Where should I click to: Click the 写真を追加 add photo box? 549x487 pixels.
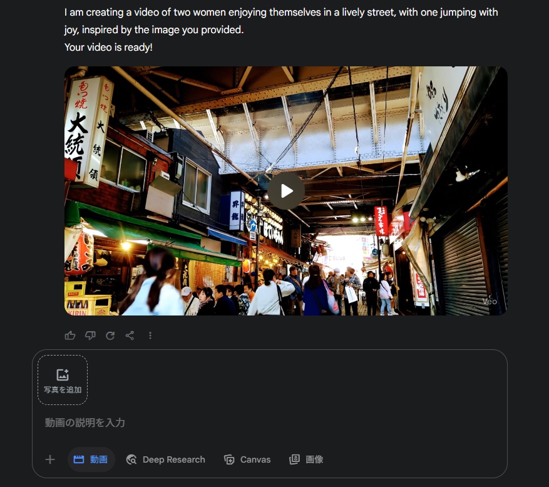coord(63,380)
